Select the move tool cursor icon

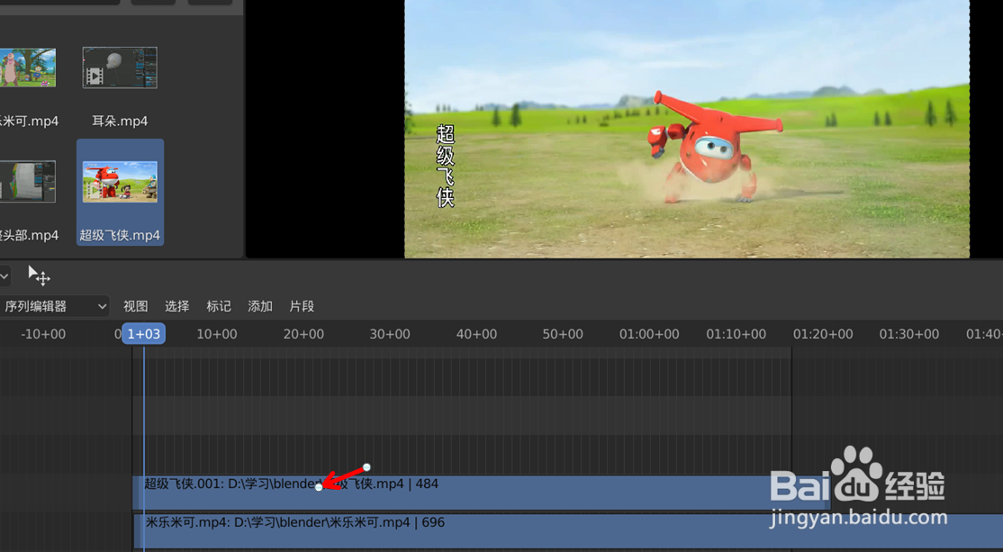39,276
